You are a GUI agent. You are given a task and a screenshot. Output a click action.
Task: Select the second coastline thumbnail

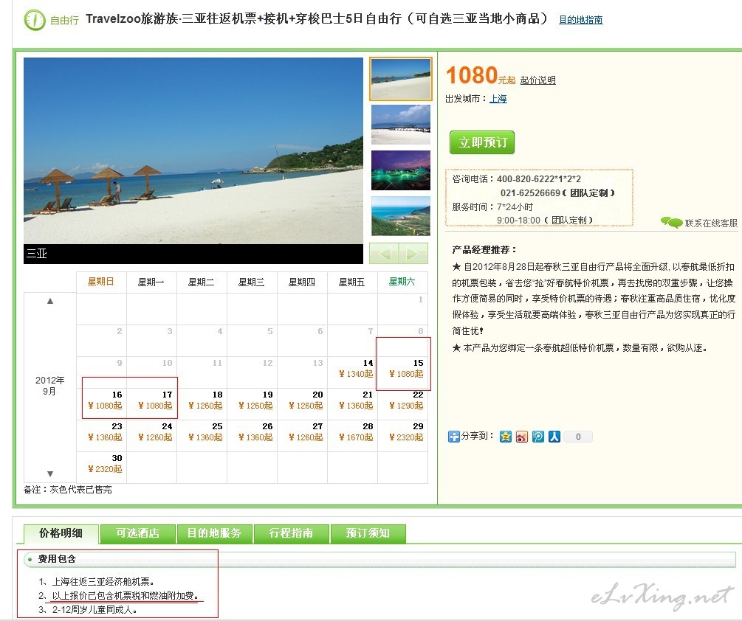(401, 125)
